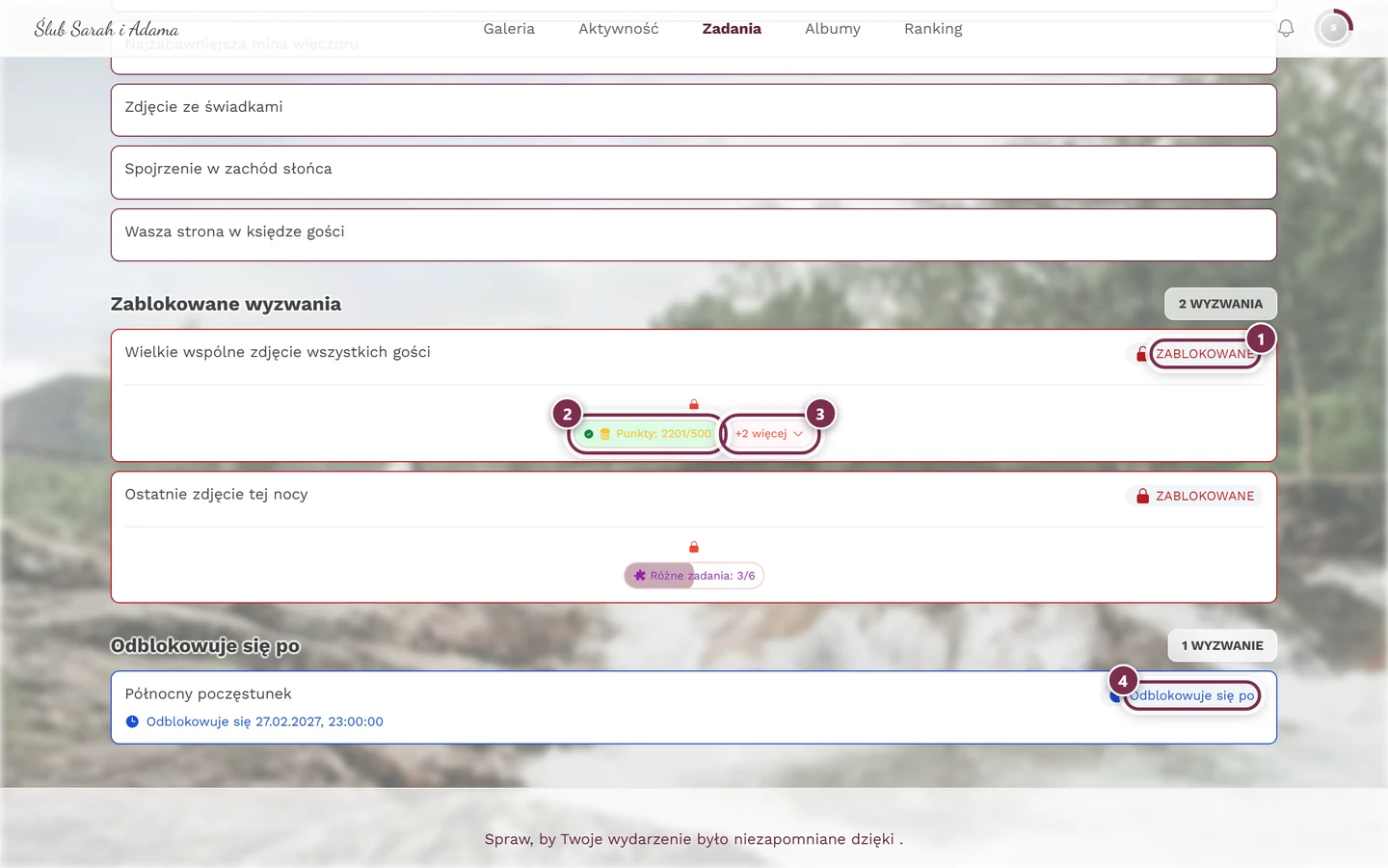Click the 1 WYZWANIE count badge
The width and height of the screenshot is (1388, 868).
[x=1222, y=645]
